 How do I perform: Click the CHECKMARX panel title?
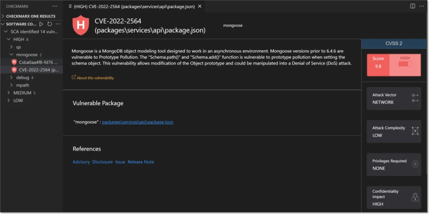(17, 6)
